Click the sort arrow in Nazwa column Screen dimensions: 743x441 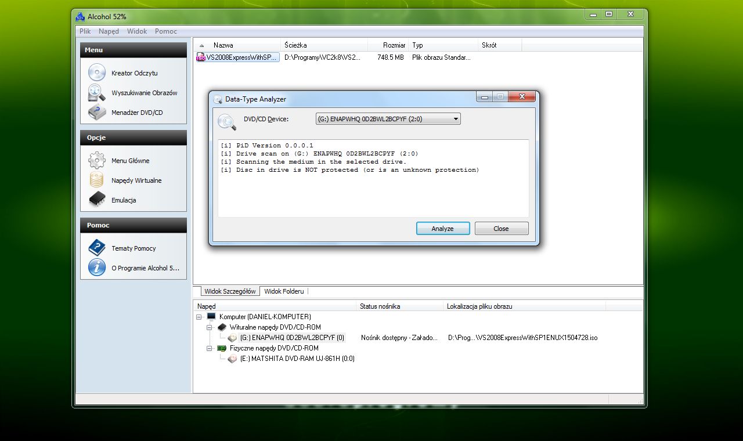point(202,45)
